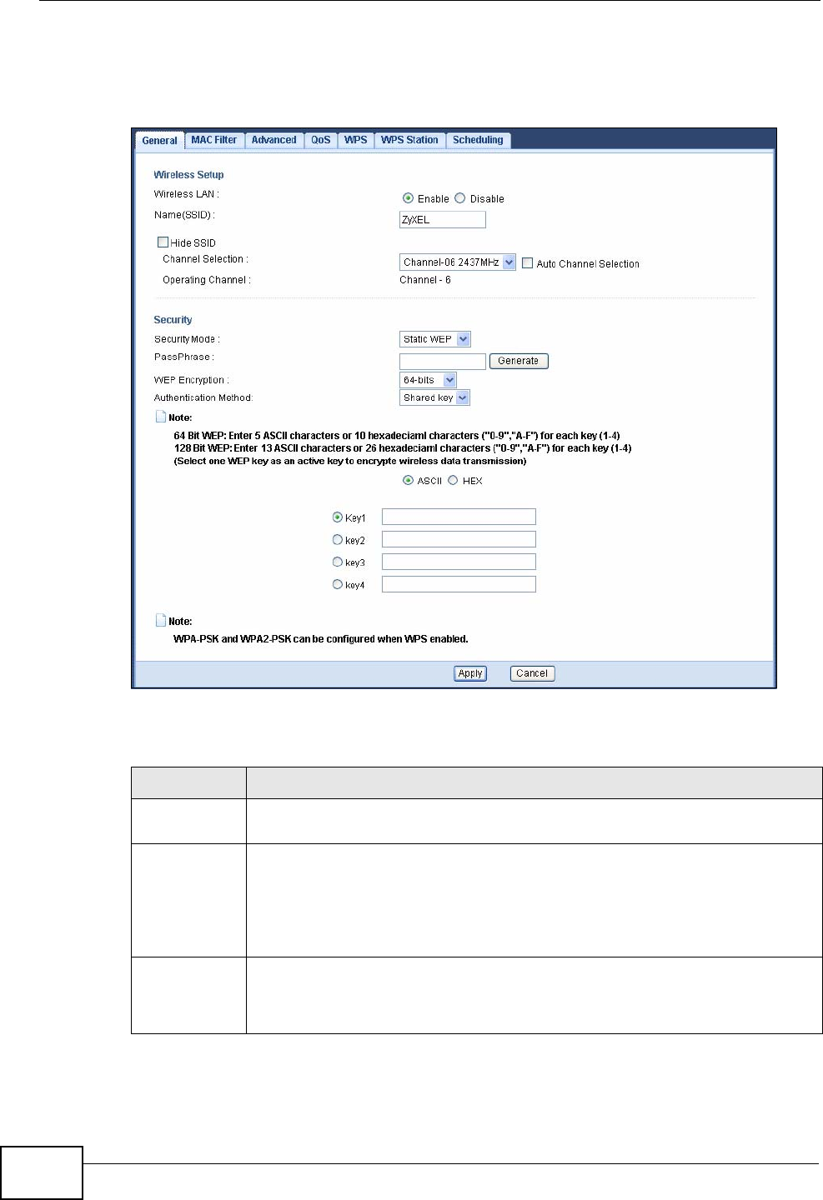Image resolution: width=823 pixels, height=1200 pixels.
Task: Click the Operating Channel value 'Channel - 6'
Action: 425,280
